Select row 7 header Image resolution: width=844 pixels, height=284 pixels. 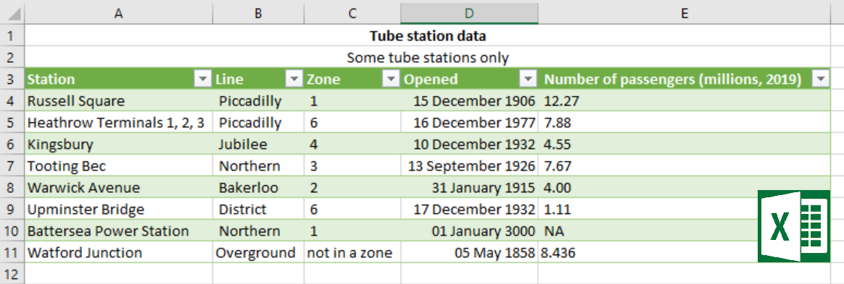pyautogui.click(x=12, y=166)
